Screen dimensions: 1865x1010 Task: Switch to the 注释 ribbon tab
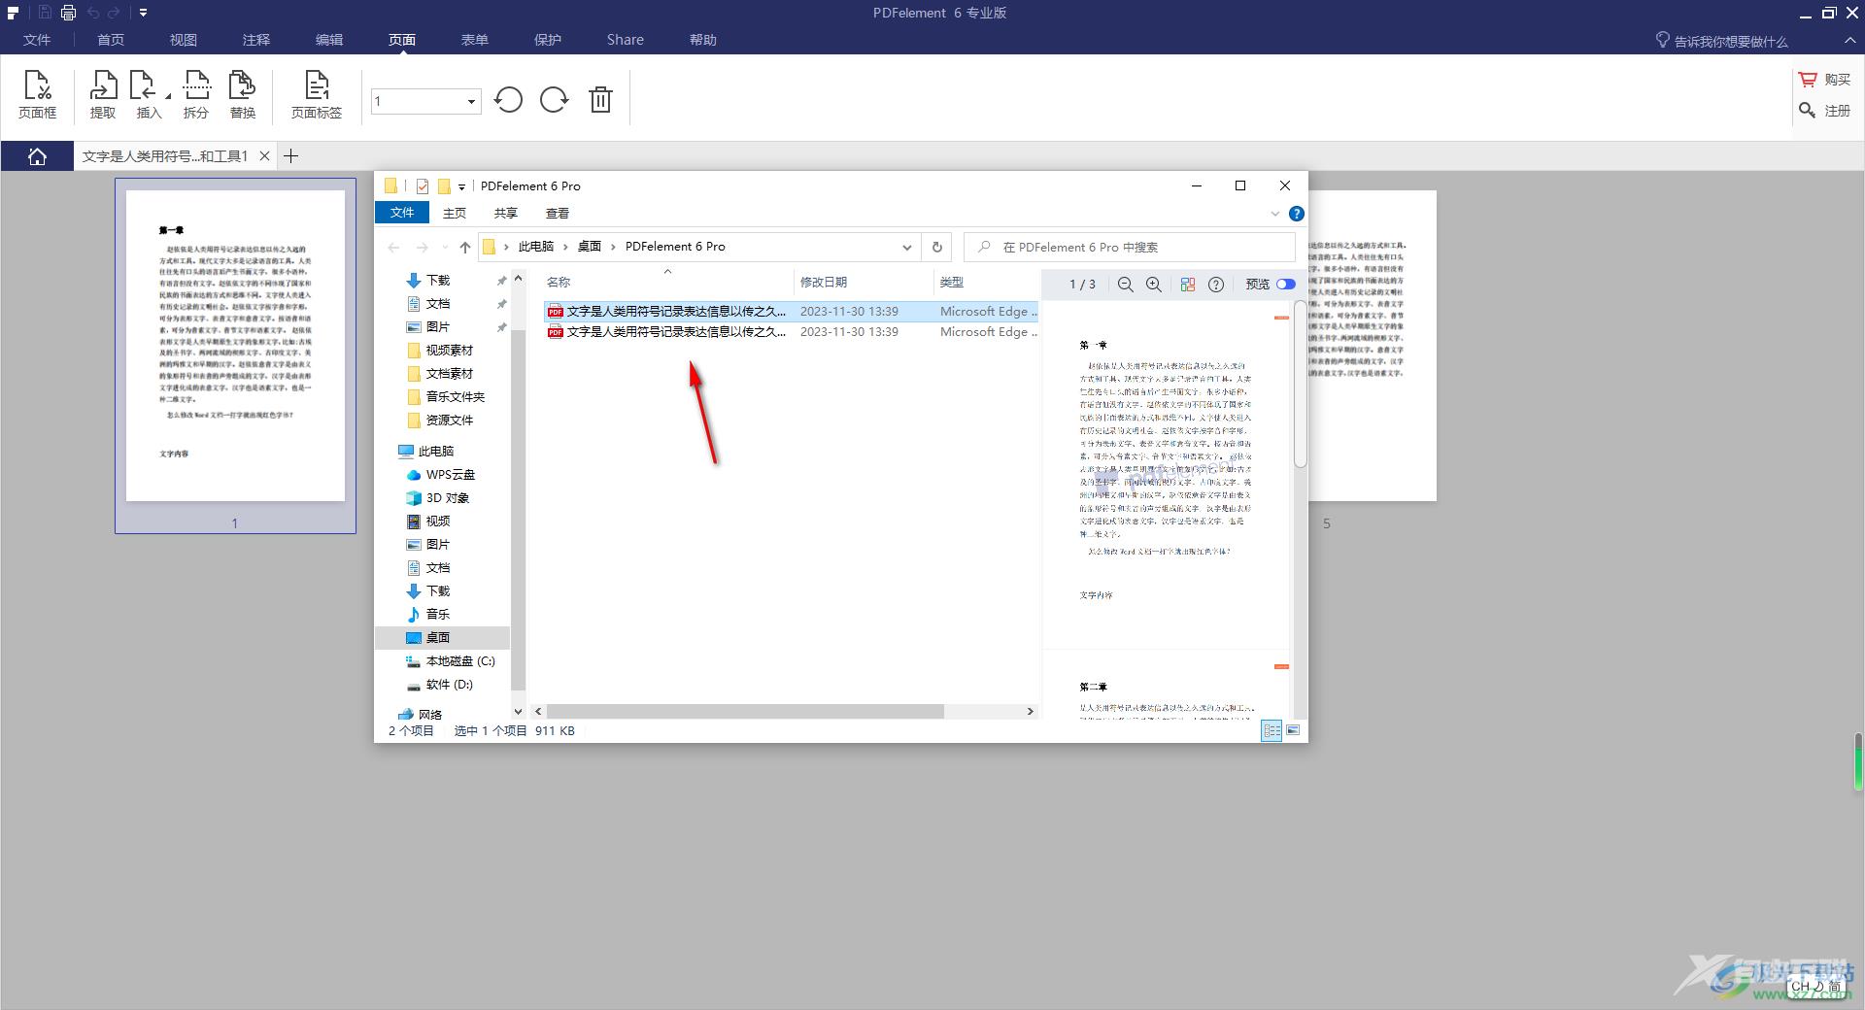click(x=256, y=40)
